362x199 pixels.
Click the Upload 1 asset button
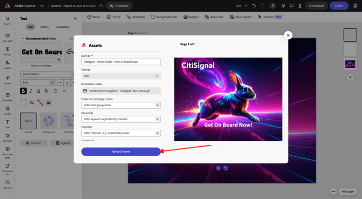pyautogui.click(x=121, y=152)
